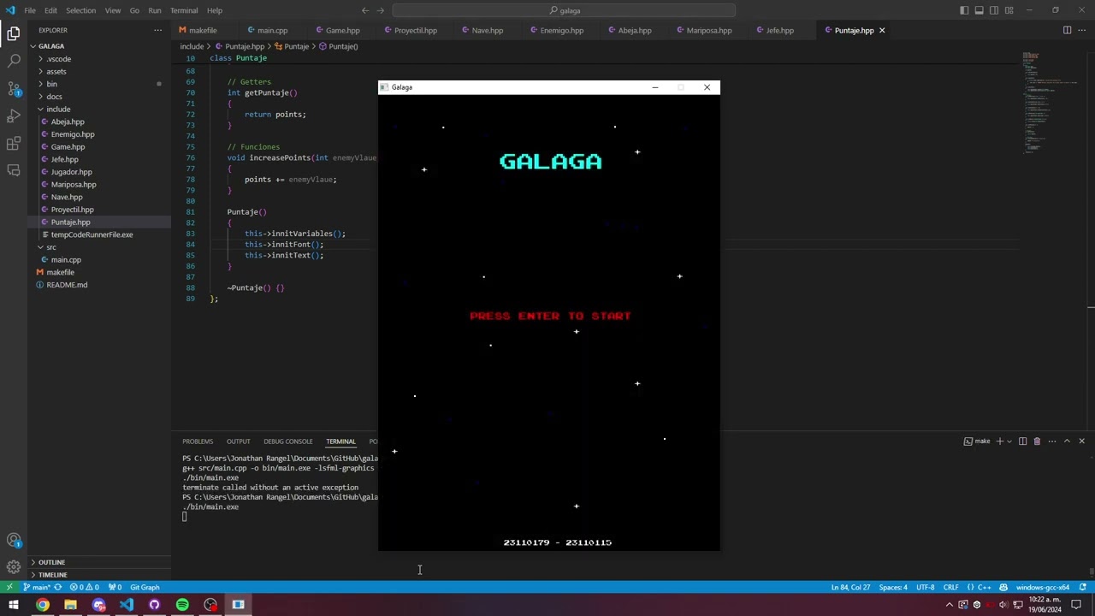Open the Search view in activity bar
Screen dimensions: 1095x616
[14, 62]
